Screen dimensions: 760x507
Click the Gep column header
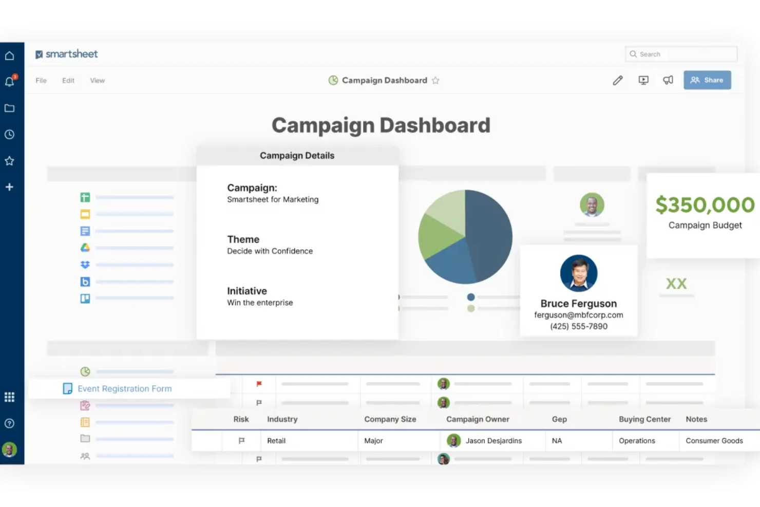pyautogui.click(x=559, y=419)
